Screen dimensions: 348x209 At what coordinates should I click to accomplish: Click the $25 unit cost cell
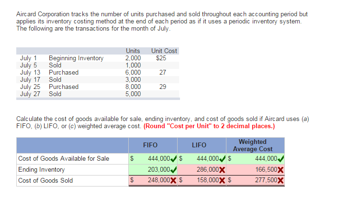coord(161,58)
